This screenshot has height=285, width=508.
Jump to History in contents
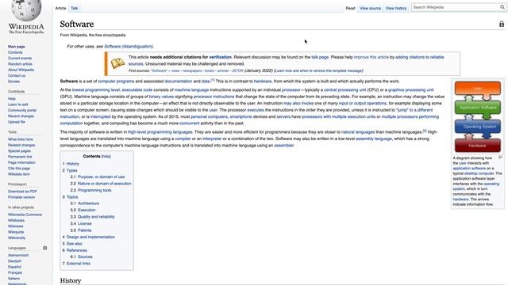pyautogui.click(x=72, y=164)
